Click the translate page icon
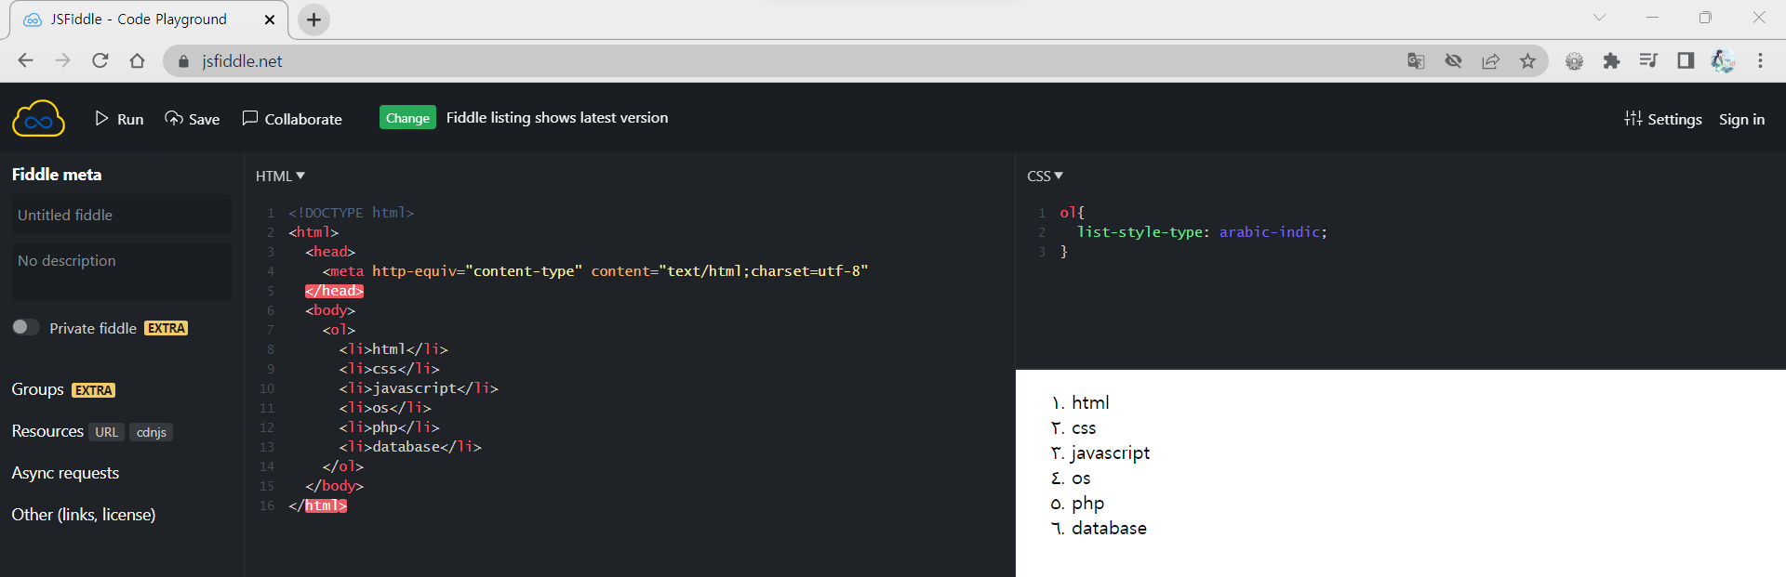 [x=1416, y=61]
